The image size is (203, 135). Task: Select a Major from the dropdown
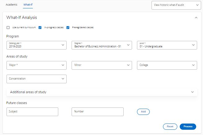[x=36, y=65]
